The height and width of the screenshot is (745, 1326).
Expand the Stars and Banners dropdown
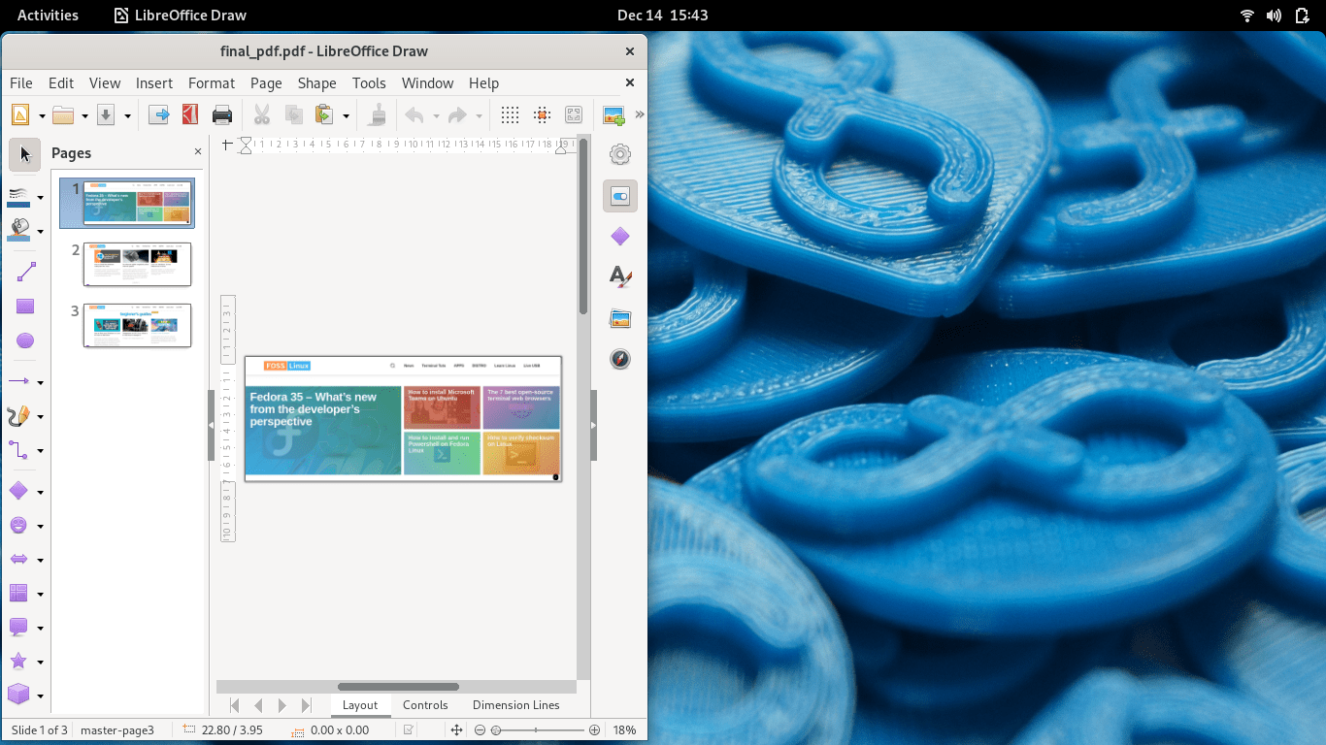[x=41, y=662]
